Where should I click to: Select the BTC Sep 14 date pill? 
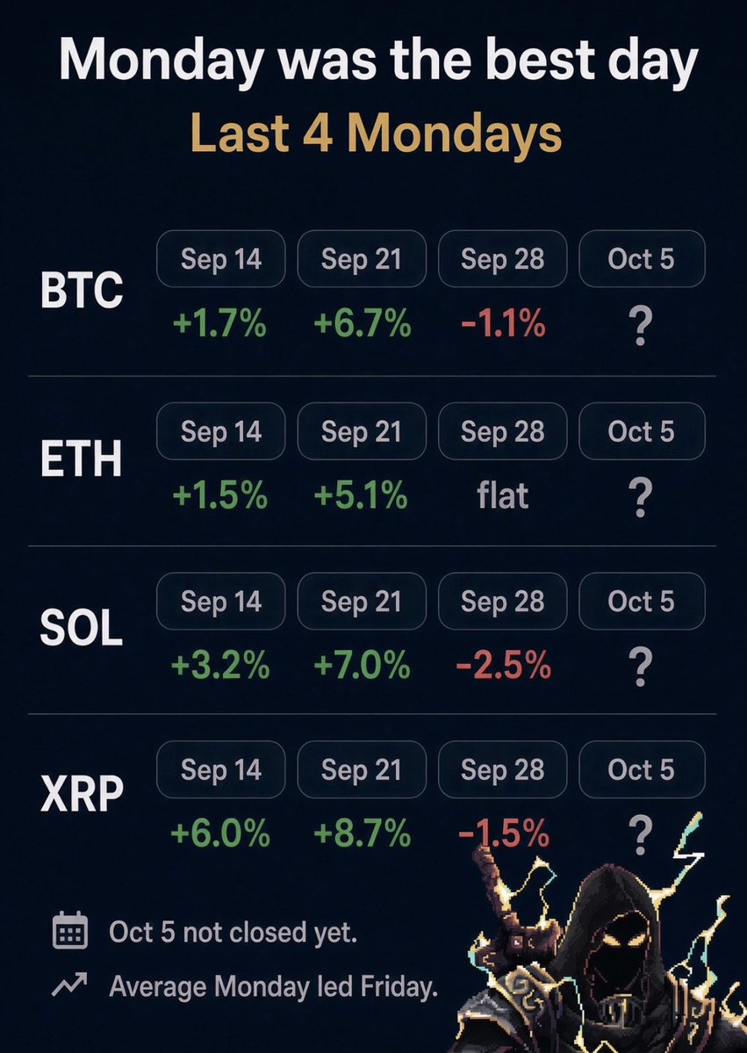point(221,258)
